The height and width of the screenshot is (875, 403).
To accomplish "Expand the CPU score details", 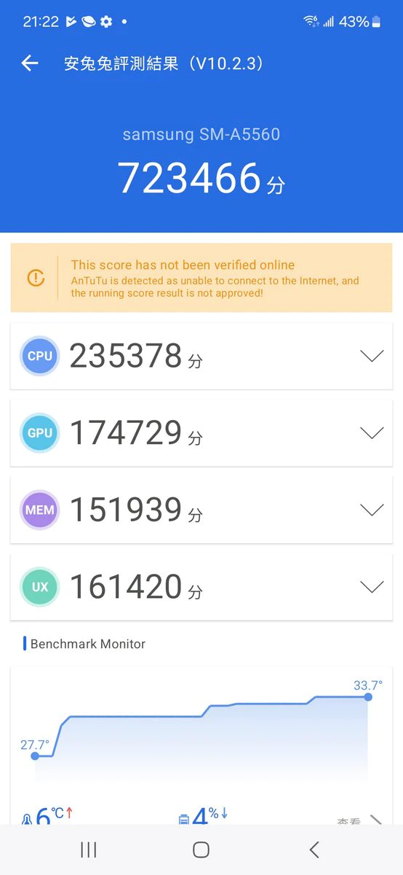I will 372,356.
